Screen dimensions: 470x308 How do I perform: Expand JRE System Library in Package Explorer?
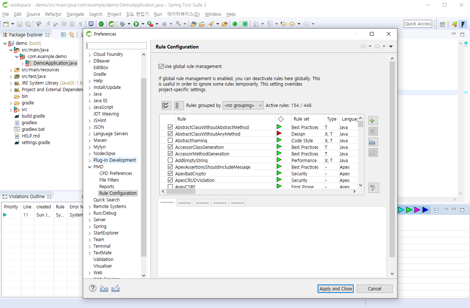pos(11,83)
